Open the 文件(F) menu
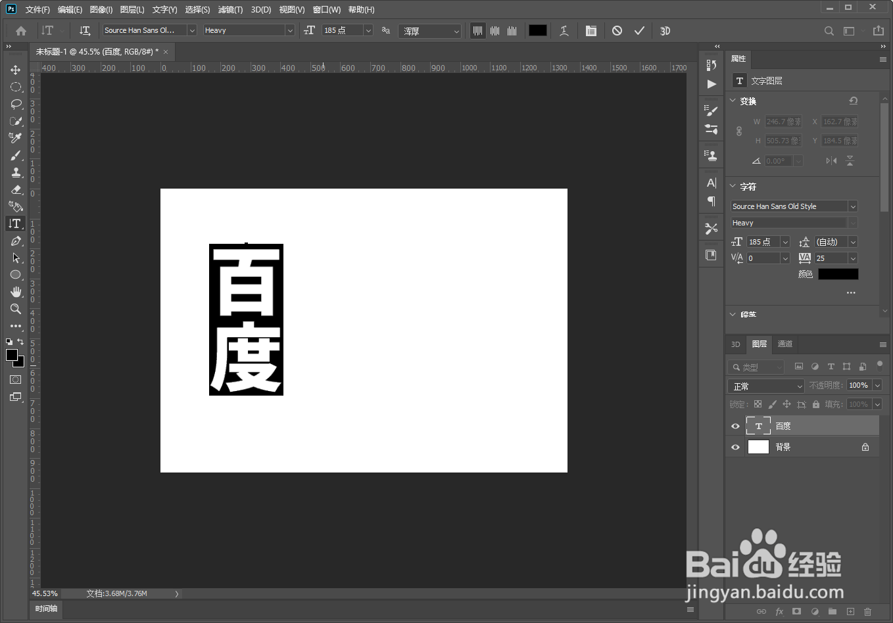The width and height of the screenshot is (893, 623). tap(37, 9)
